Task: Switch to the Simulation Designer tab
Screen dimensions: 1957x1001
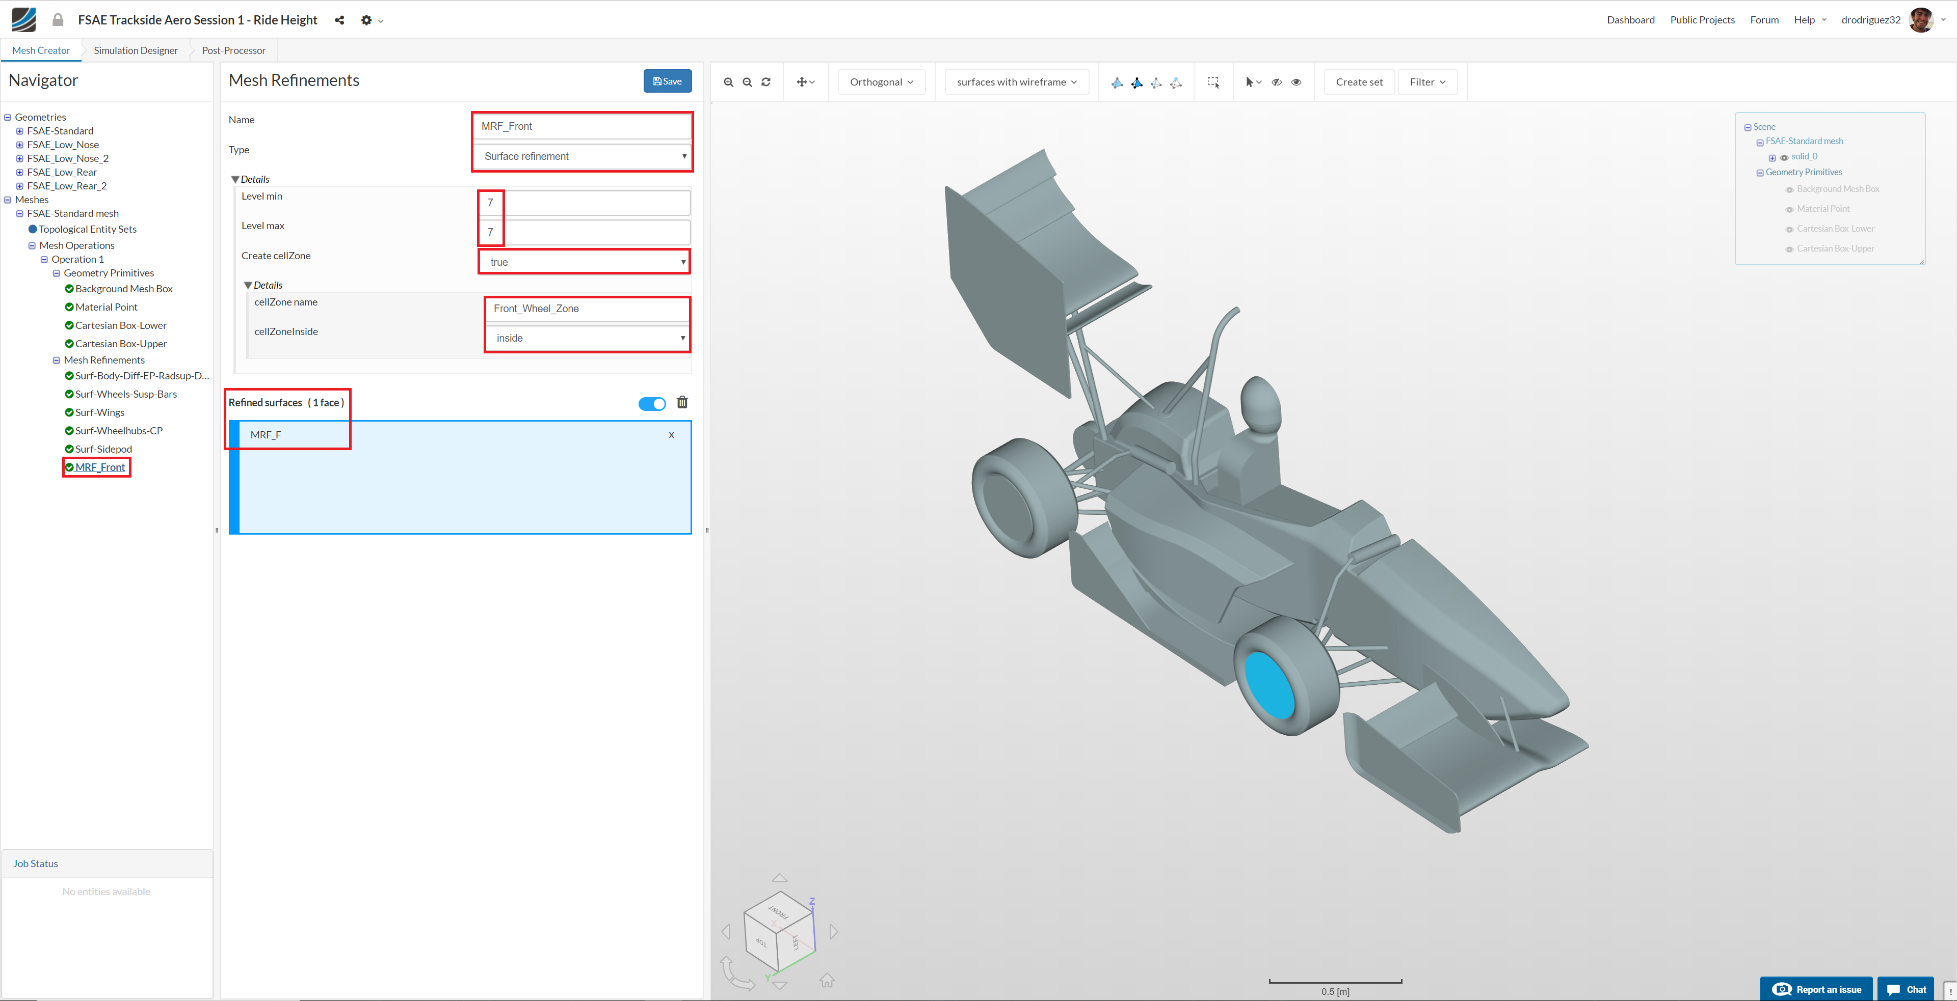Action: [x=135, y=51]
